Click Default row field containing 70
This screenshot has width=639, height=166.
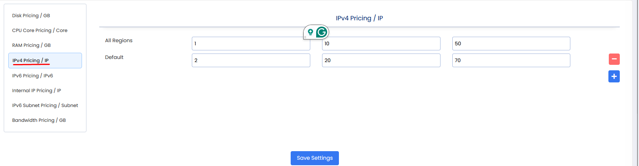511,61
